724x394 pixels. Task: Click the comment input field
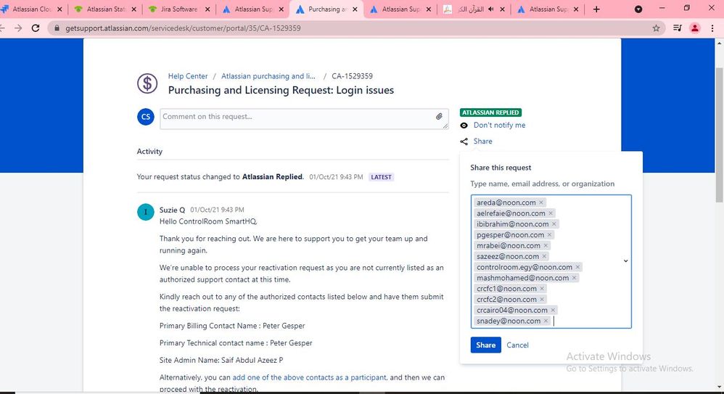click(304, 119)
